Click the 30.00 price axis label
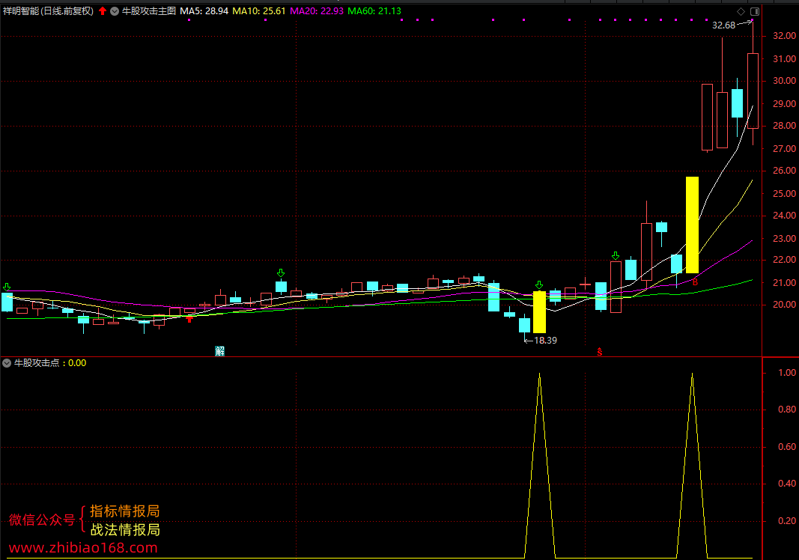 point(784,81)
